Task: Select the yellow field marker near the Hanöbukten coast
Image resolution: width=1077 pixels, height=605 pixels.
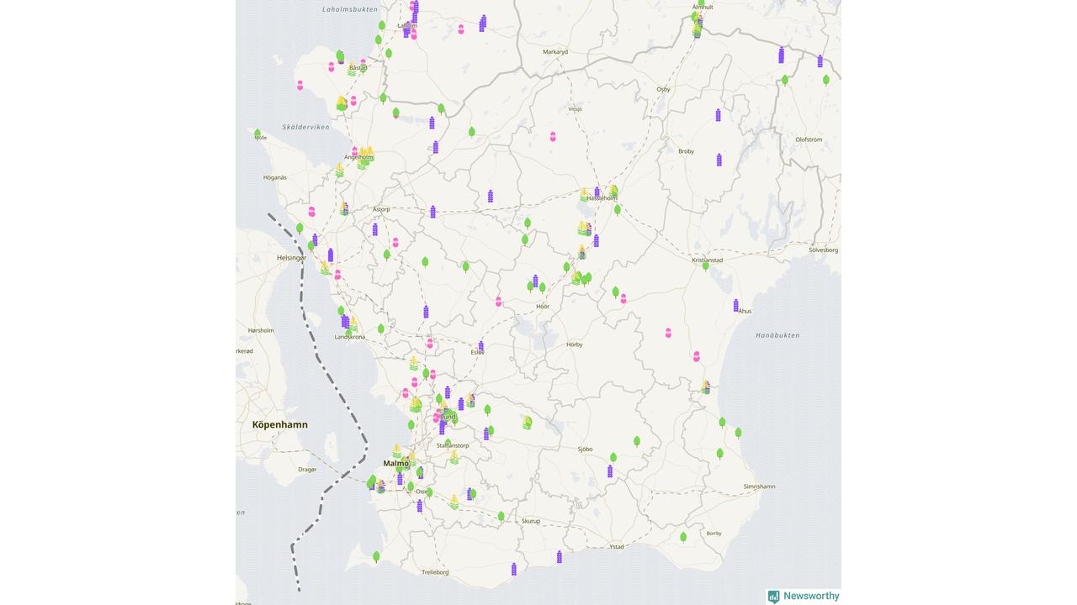Action: pos(705,387)
